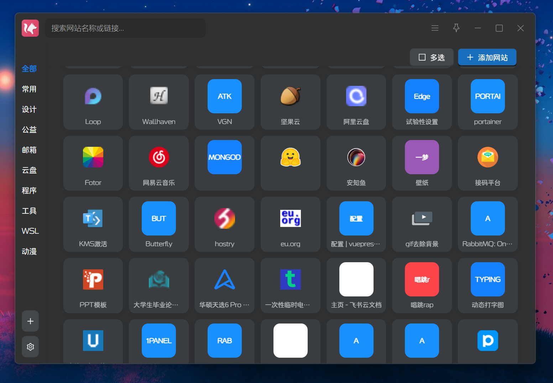Select the WSL category

click(30, 231)
